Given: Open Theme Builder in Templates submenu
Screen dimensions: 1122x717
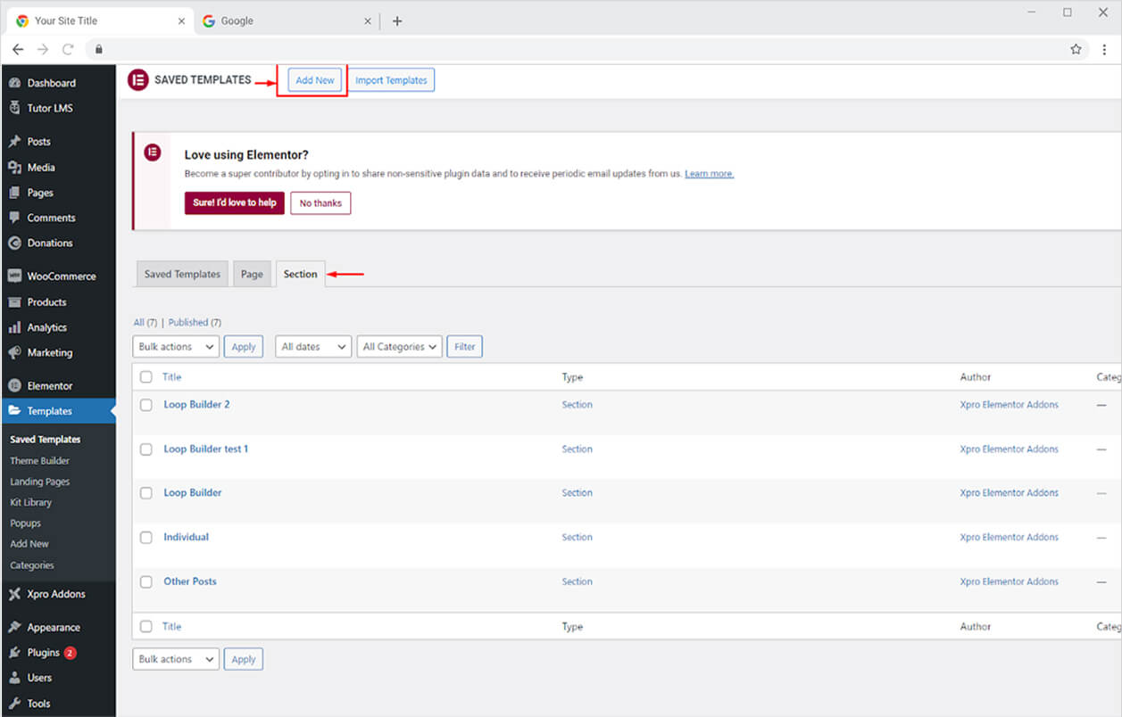Looking at the screenshot, I should 39,461.
